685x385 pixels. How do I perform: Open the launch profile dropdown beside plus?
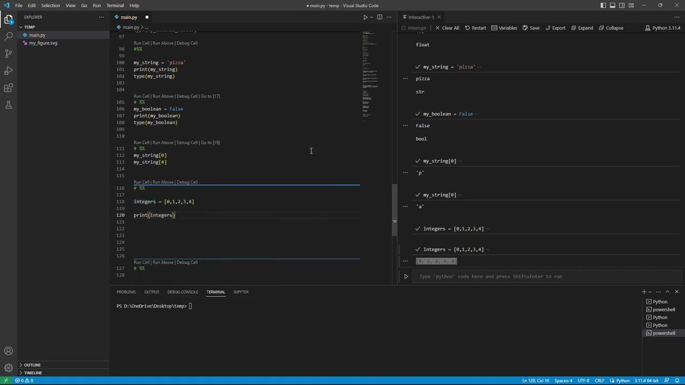[x=650, y=292]
